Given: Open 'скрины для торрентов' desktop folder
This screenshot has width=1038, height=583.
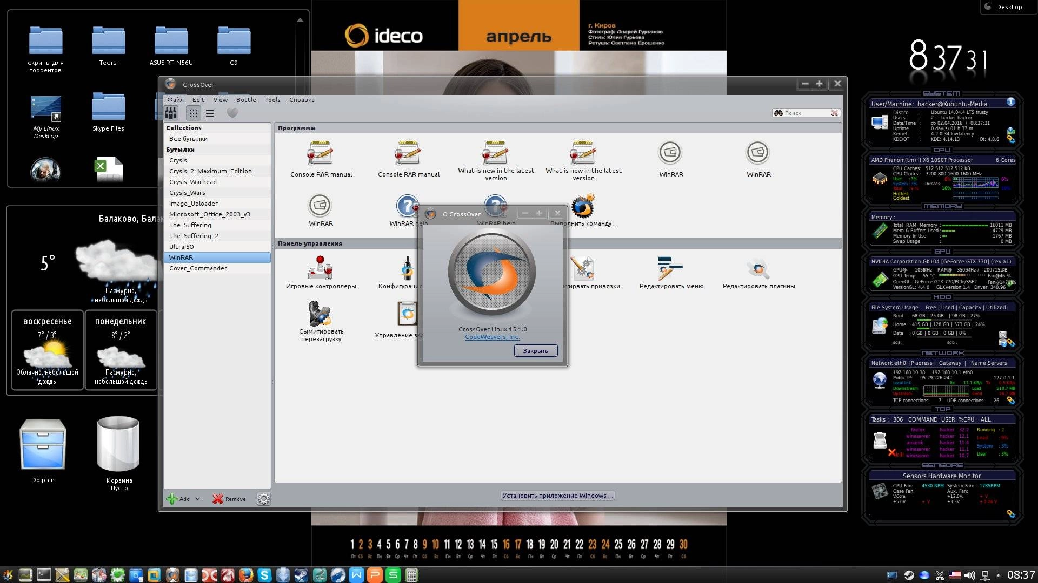Looking at the screenshot, I should 45,50.
